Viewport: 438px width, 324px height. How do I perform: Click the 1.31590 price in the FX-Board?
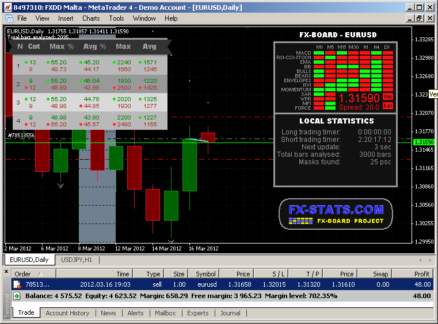[359, 98]
